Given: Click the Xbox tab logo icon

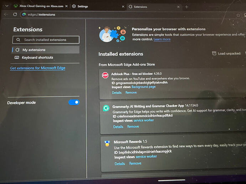Looking at the screenshot, I should [16, 6].
